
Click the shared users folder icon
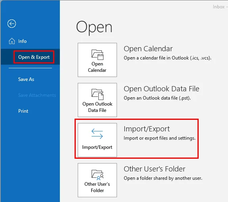point(98,175)
